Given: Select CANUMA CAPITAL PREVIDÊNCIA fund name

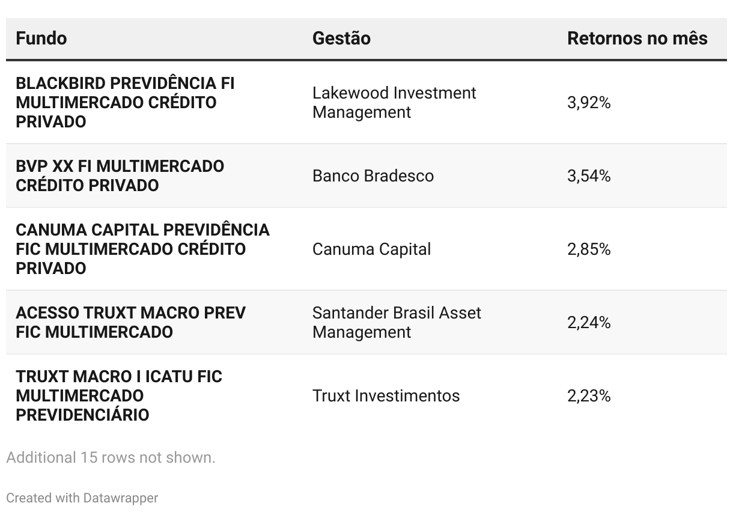Looking at the screenshot, I should tap(142, 249).
